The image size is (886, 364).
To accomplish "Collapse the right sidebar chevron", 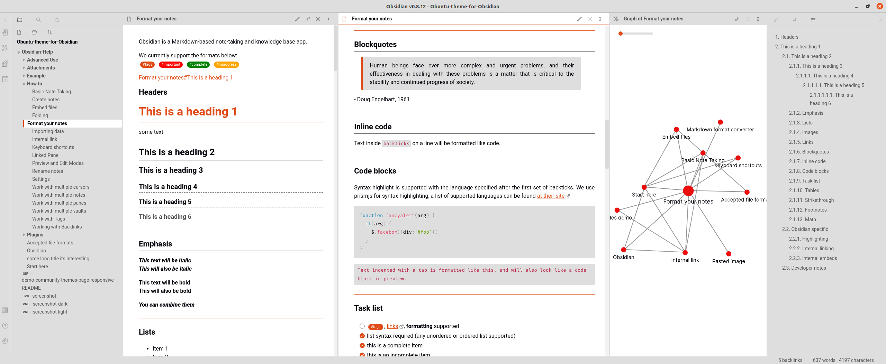I will [x=880, y=19].
